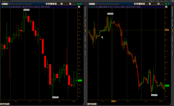Viewport: 174px width, 106px height.
Task: Select the Chart side tab on left panel
Action: pyautogui.click(x=85, y=31)
